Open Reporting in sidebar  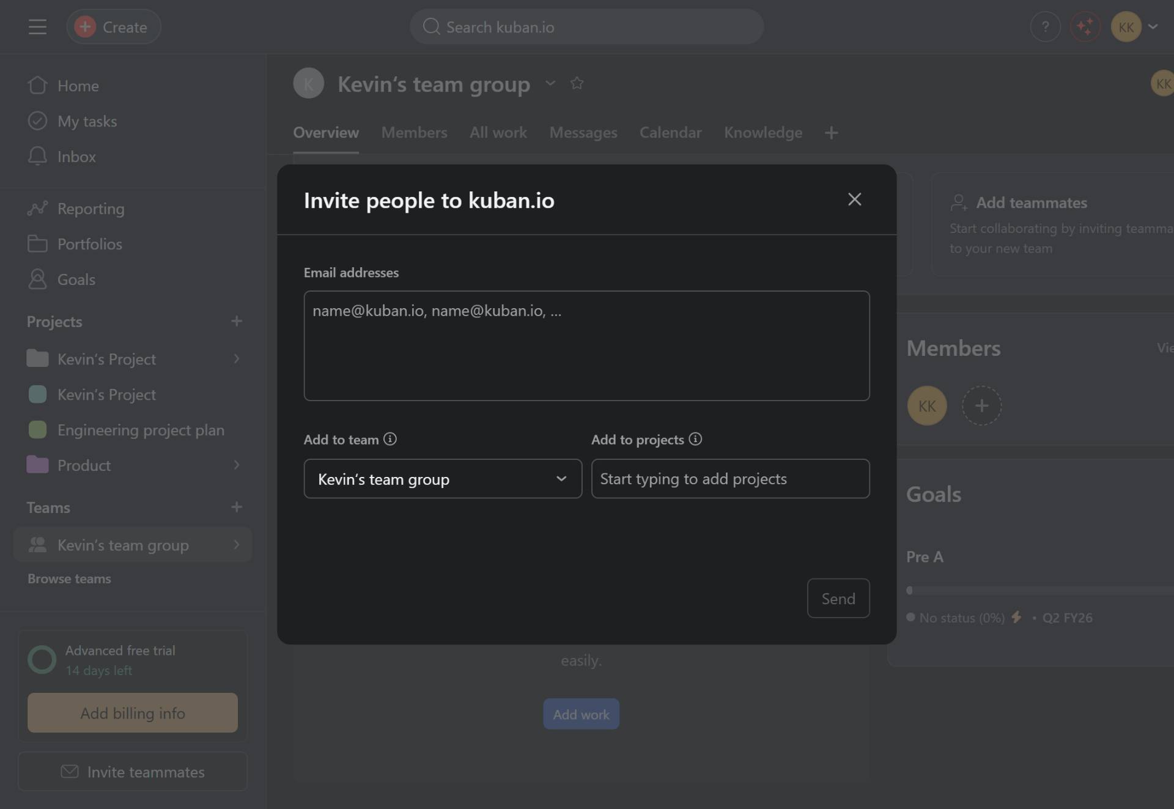[x=133, y=209]
